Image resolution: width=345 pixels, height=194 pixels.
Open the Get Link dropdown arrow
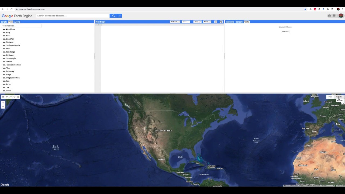point(179,22)
